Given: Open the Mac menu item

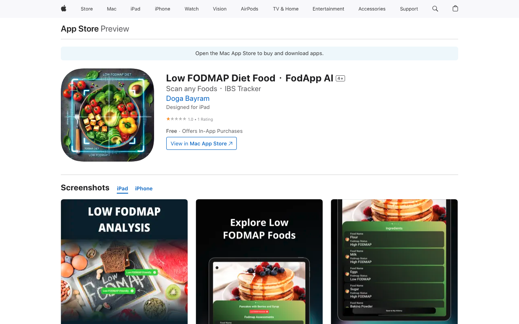Looking at the screenshot, I should pyautogui.click(x=112, y=9).
